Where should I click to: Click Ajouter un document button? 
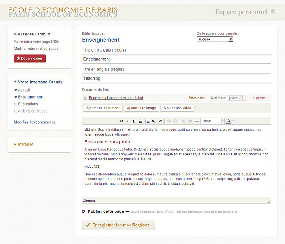tap(103, 108)
